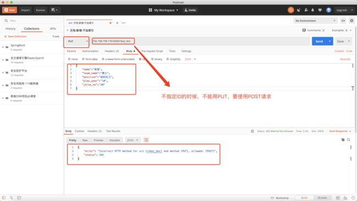Image resolution: width=357 pixels, height=201 pixels.
Task: Click the globe network icon near Status
Action: (253, 131)
